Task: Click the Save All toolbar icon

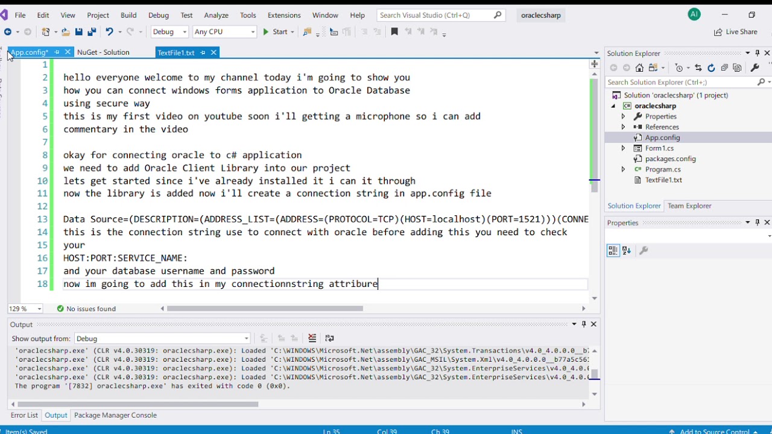Action: click(92, 32)
